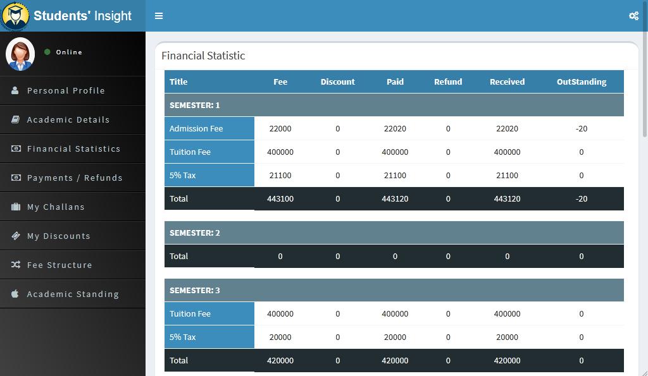
Task: Click Semester 1 total outstanding -20
Action: tap(582, 199)
